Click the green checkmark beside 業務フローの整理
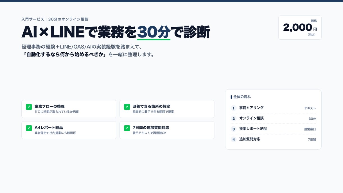This screenshot has width=343, height=193. pos(29,107)
